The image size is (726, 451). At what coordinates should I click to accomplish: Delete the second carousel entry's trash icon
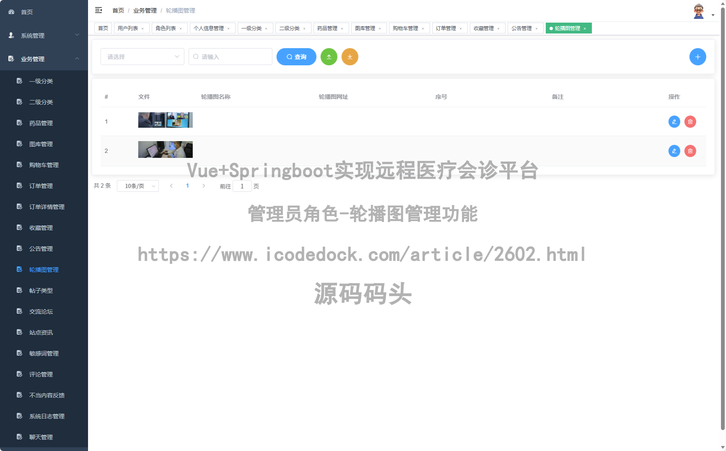point(690,151)
